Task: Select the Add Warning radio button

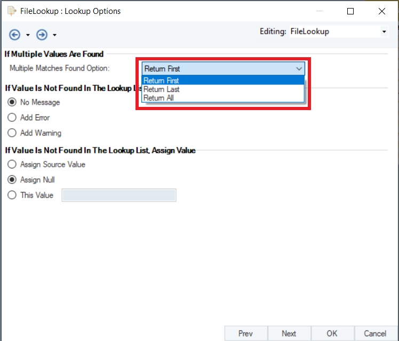Action: (x=12, y=133)
